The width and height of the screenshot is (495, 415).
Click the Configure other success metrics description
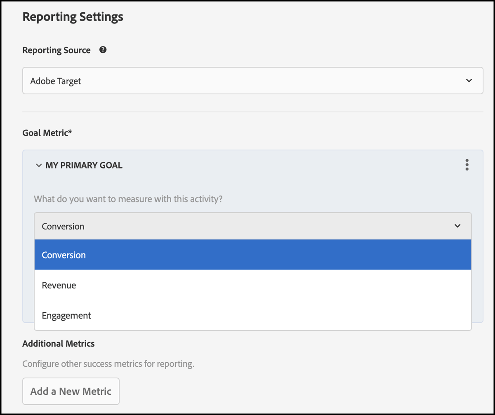pos(107,363)
